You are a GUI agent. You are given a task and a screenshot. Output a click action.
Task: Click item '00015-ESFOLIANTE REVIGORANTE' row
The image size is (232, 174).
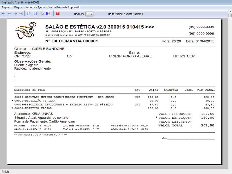point(114,104)
